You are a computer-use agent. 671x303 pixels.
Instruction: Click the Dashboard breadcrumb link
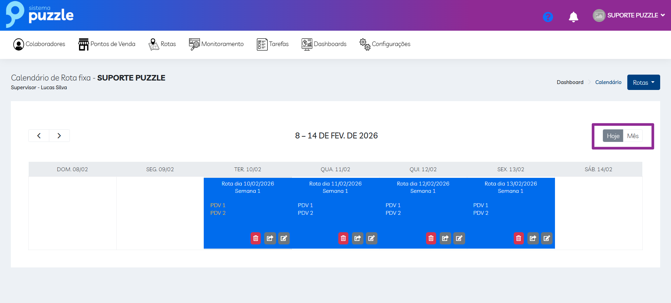tap(570, 82)
